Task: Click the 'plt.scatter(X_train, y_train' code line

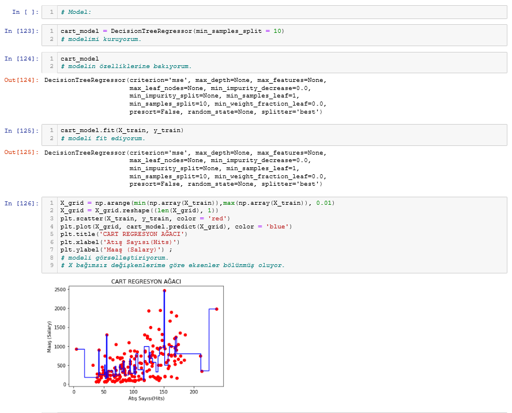Action: tap(145, 219)
